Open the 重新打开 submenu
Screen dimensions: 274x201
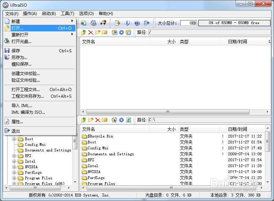[x=40, y=35]
